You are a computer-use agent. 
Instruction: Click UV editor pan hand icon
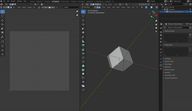(77, 15)
